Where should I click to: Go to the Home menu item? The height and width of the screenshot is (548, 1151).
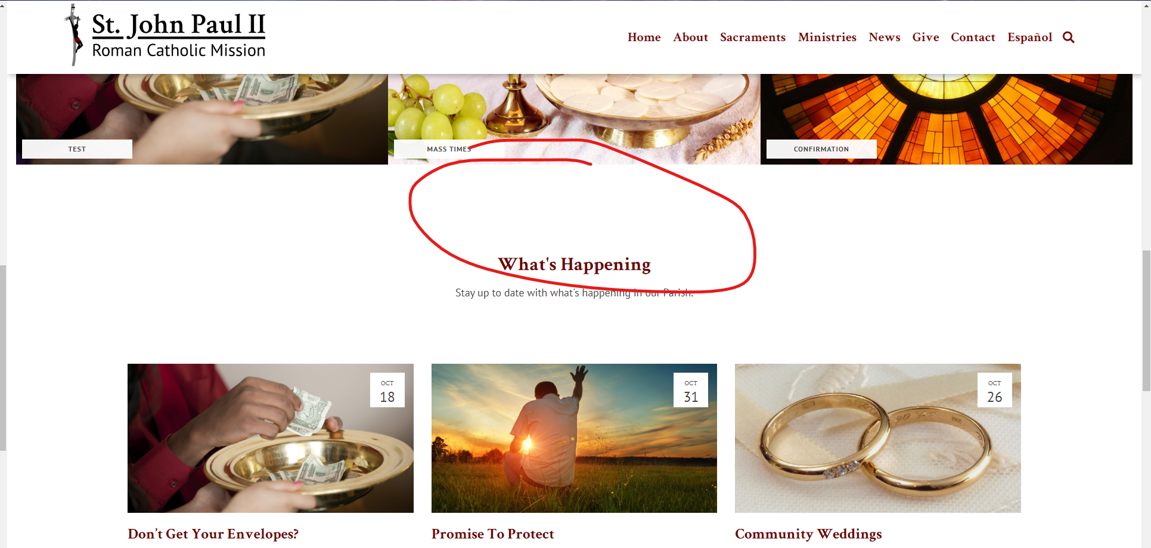[x=644, y=37]
